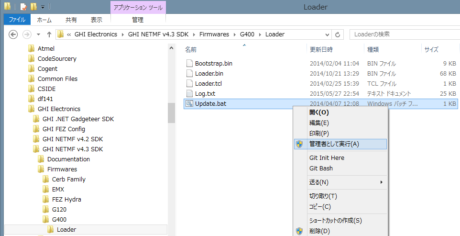460x236 pixels.
Task: Switch to the 表示 ribbon tab
Action: 97,20
